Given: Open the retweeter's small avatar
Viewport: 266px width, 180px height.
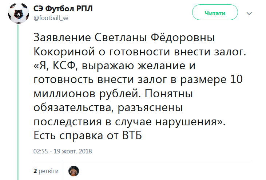Looking at the screenshot, I should coord(74,171).
